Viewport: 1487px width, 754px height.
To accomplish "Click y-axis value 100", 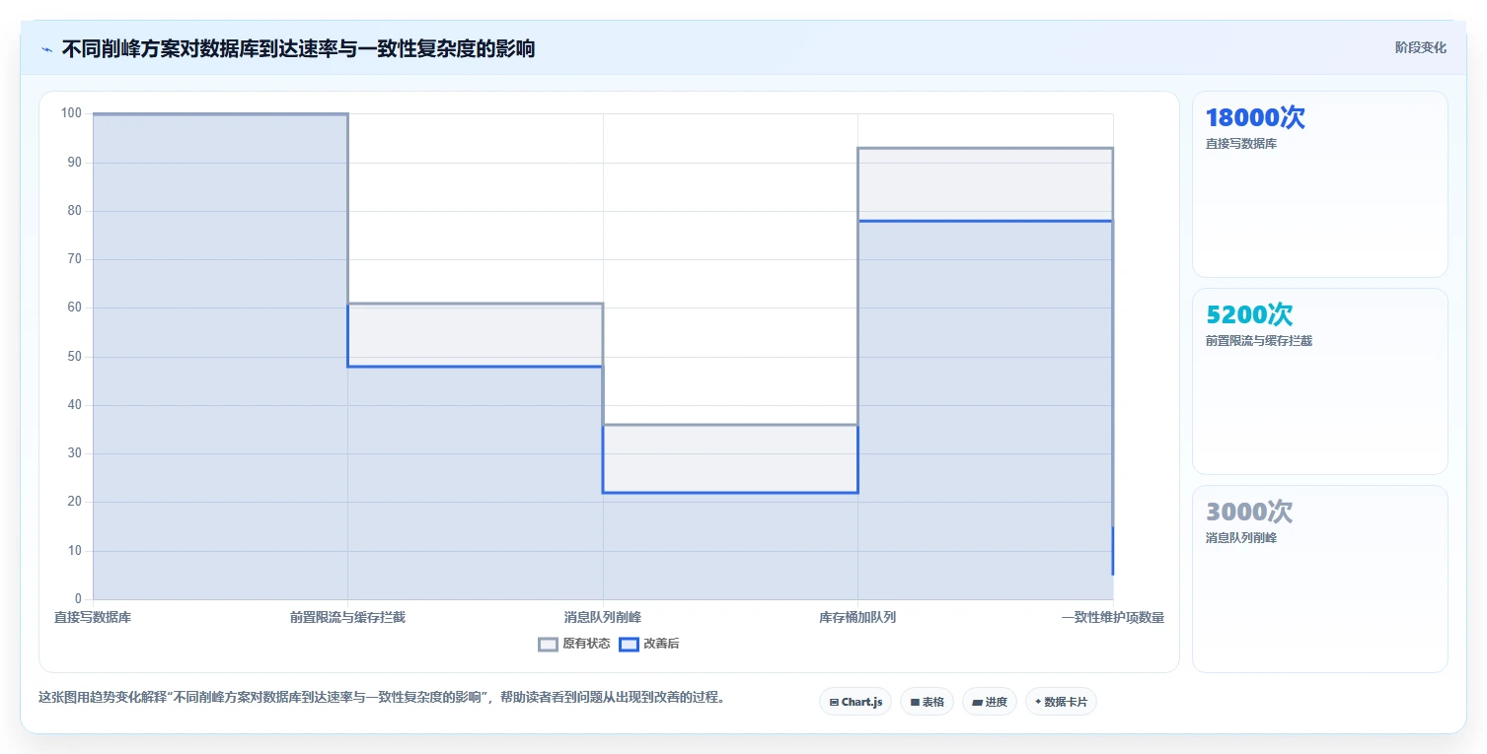I will pyautogui.click(x=71, y=113).
